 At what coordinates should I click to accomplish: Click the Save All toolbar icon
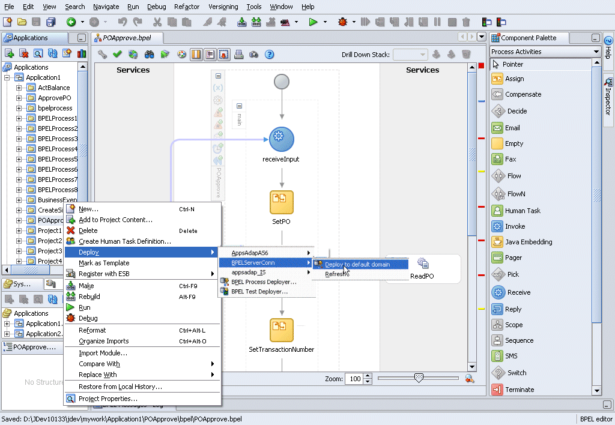click(x=51, y=22)
